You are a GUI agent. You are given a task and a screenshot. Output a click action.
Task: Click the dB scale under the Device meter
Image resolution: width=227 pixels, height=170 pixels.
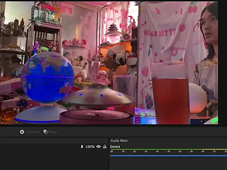tap(168, 152)
